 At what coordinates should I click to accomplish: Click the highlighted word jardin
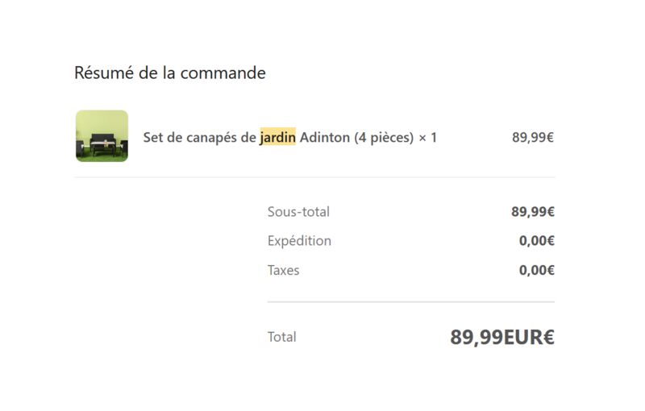click(x=277, y=137)
